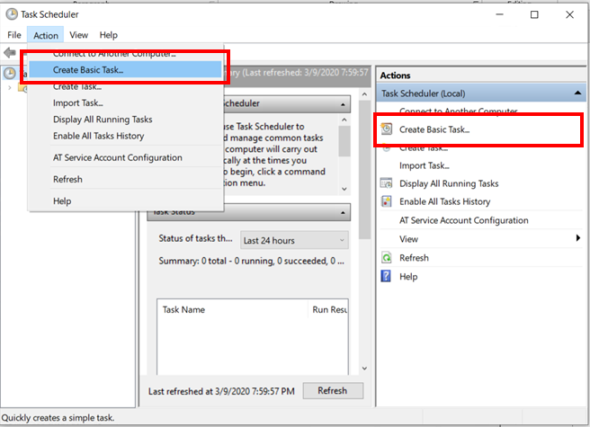The width and height of the screenshot is (590, 427).
Task: Click Help text in Actions pane
Action: coord(408,277)
